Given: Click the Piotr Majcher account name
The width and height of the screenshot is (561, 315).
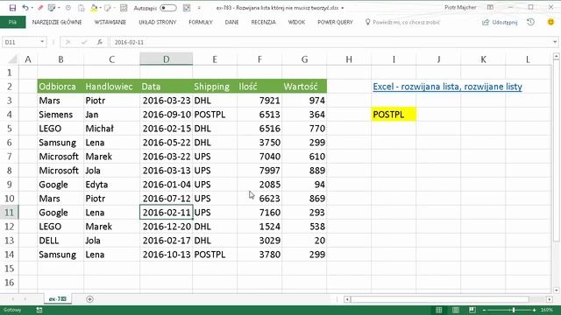Looking at the screenshot, I should point(460,8).
